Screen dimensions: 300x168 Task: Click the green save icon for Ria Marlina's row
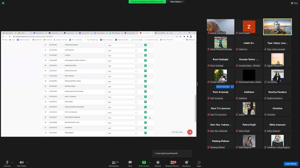(145, 127)
